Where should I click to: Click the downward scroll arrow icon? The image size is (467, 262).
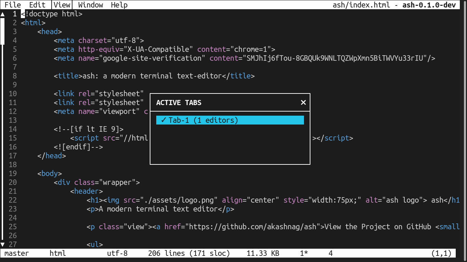click(x=3, y=244)
